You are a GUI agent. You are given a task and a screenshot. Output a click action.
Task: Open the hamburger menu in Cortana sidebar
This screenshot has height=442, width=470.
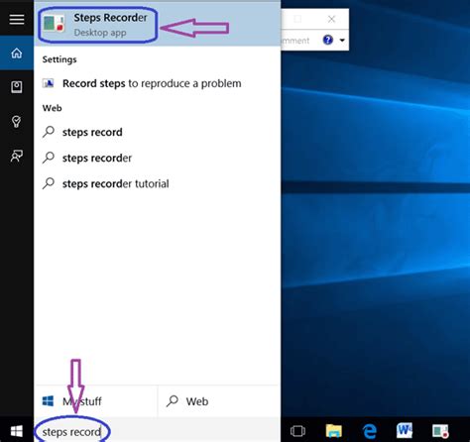click(x=17, y=19)
